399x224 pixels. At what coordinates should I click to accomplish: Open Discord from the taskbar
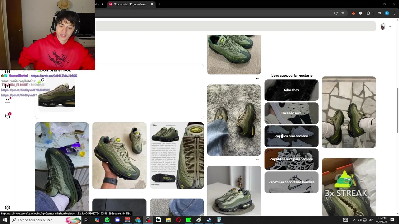point(118,220)
